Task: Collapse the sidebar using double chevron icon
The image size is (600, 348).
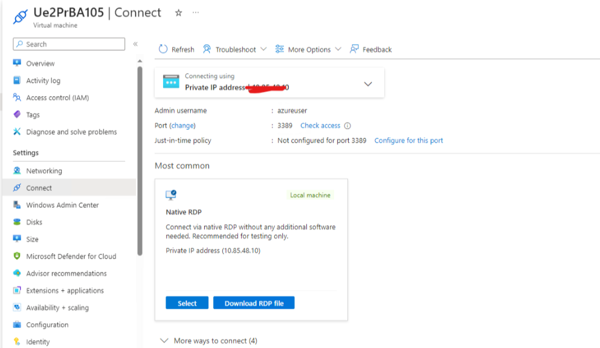Action: (135, 44)
